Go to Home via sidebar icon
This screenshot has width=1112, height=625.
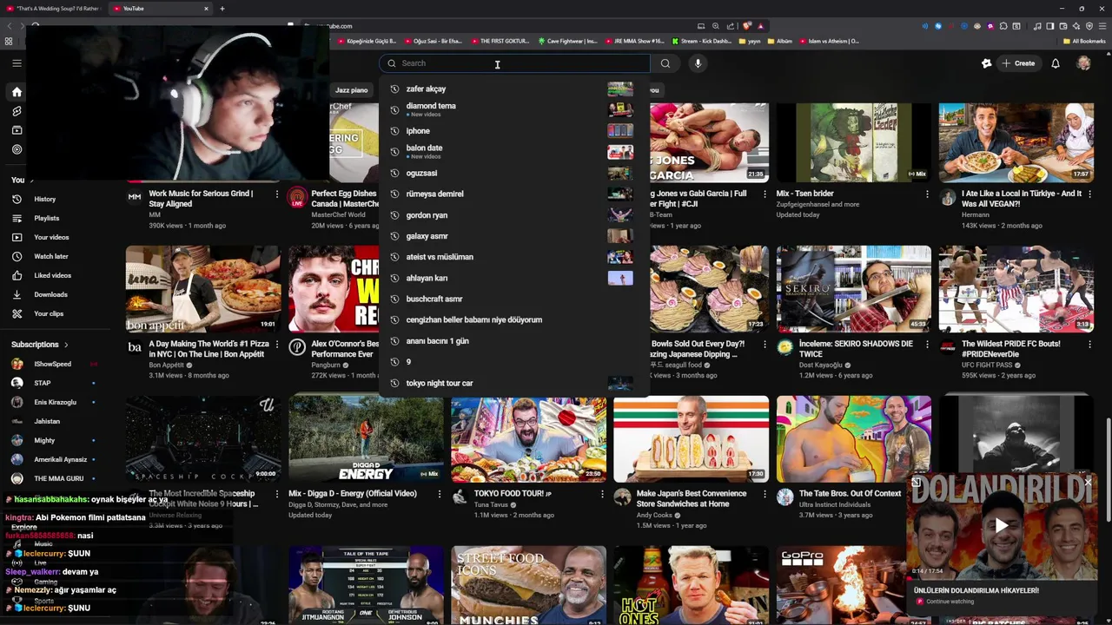tap(17, 92)
